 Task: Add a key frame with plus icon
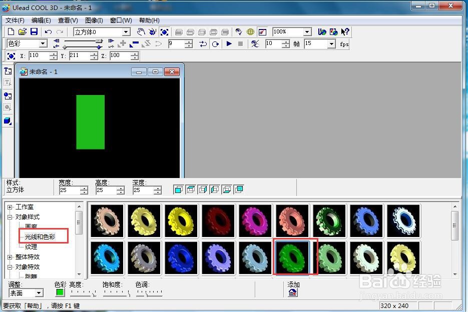click(122, 44)
